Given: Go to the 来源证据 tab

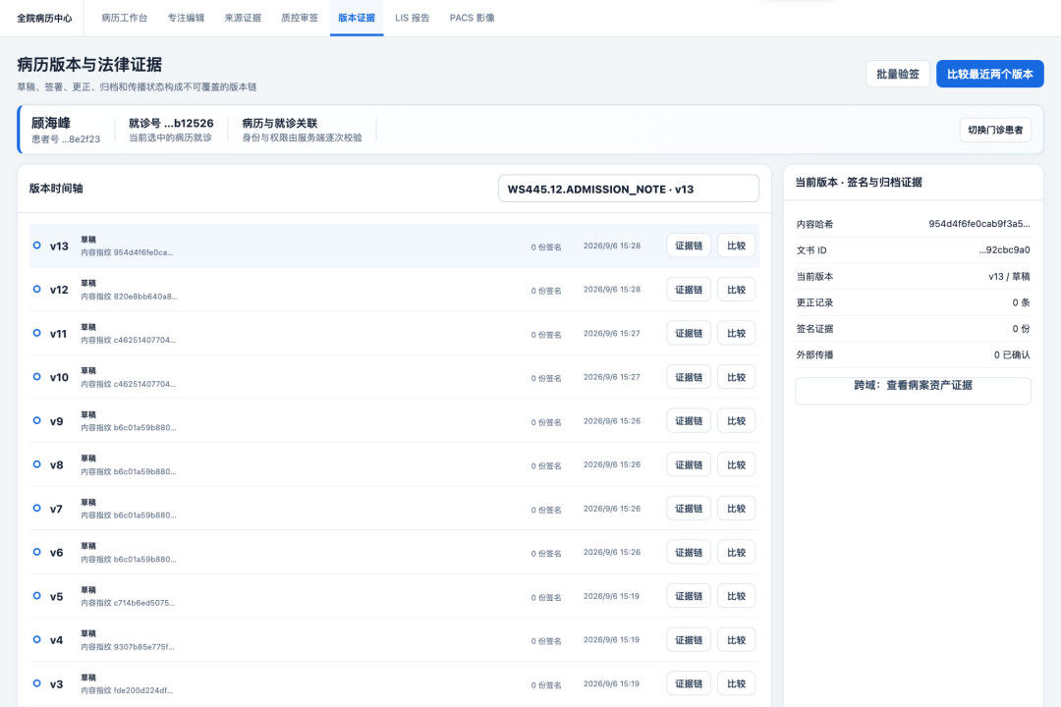Looking at the screenshot, I should (x=243, y=18).
